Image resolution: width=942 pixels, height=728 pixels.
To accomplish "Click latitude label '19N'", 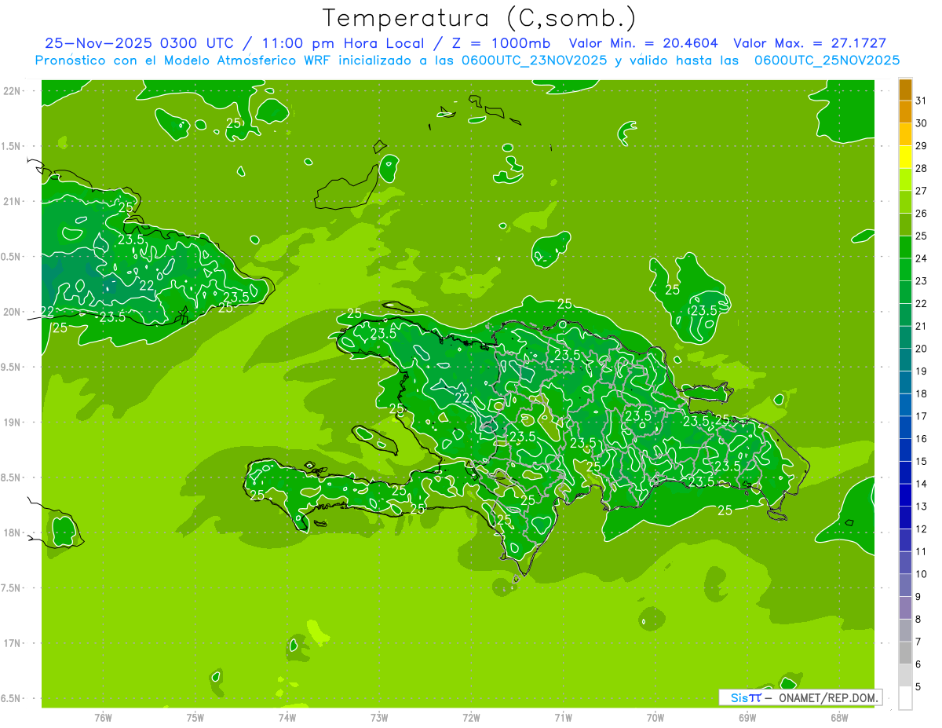I will click(x=12, y=423).
